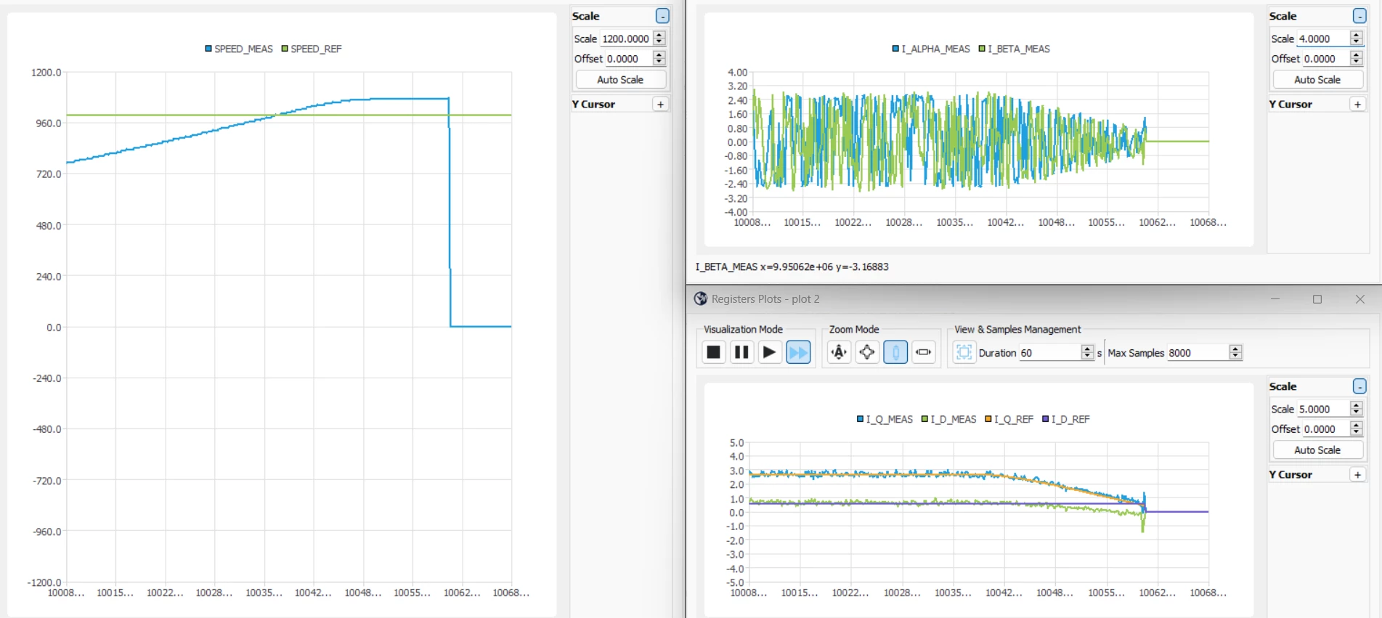This screenshot has width=1382, height=618.
Task: Click the Duration field showing 60
Action: (x=1050, y=352)
